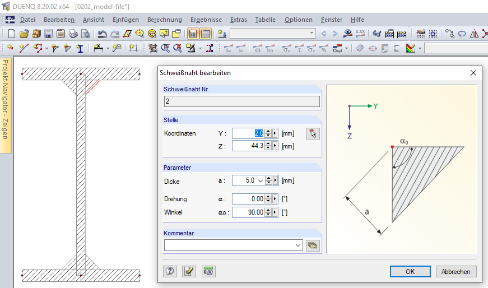Print with the printer icon
The width and height of the screenshot is (488, 288).
coord(73,34)
